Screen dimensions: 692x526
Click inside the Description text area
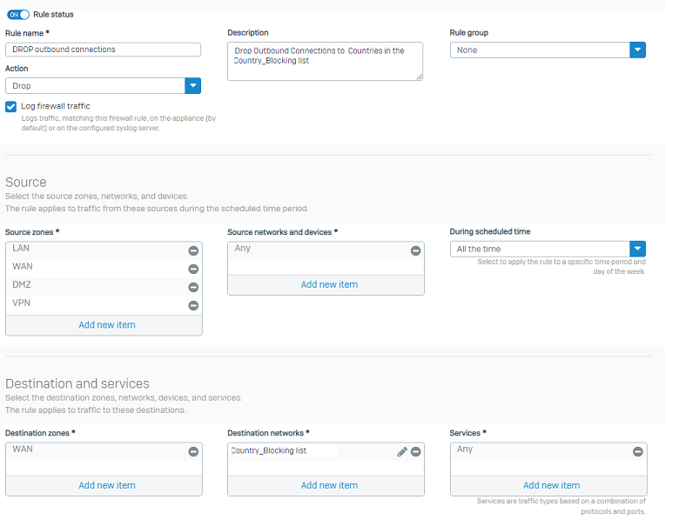tap(326, 61)
